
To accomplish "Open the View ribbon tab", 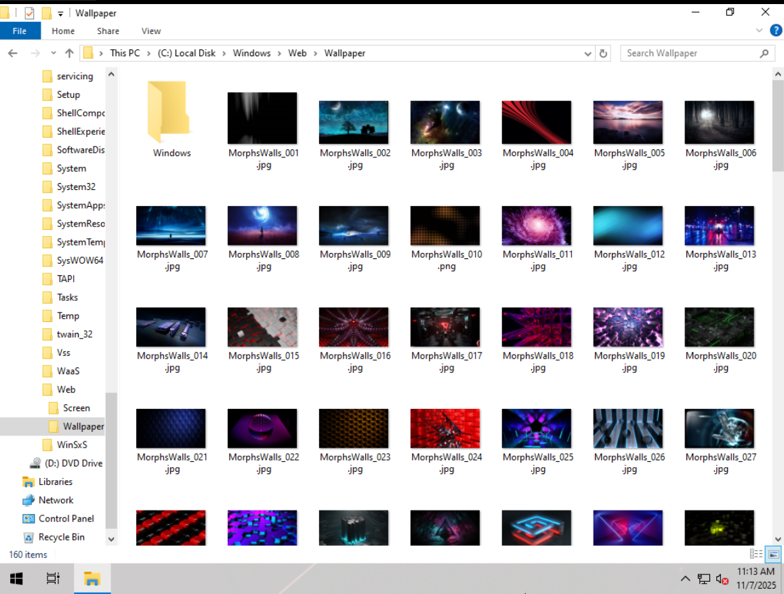I will pyautogui.click(x=151, y=31).
